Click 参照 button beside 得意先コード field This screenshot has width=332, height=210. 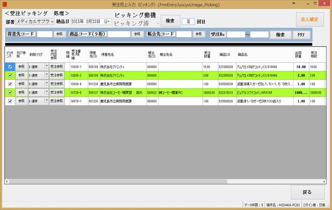(59, 34)
